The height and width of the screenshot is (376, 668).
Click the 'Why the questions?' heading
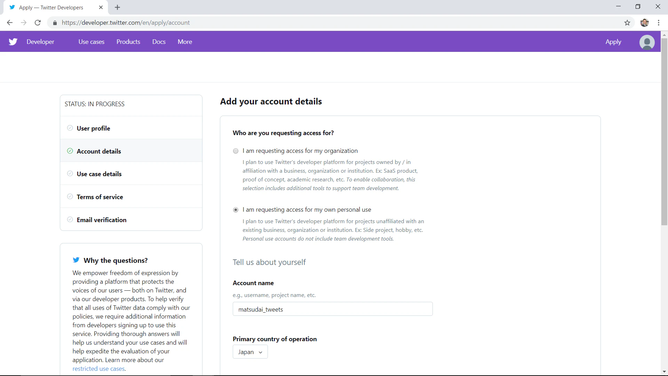[x=116, y=260]
